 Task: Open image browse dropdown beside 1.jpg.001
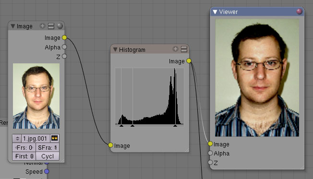[x=17, y=138]
